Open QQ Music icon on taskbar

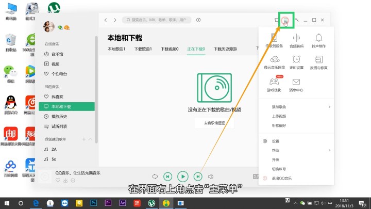[x=166, y=203]
